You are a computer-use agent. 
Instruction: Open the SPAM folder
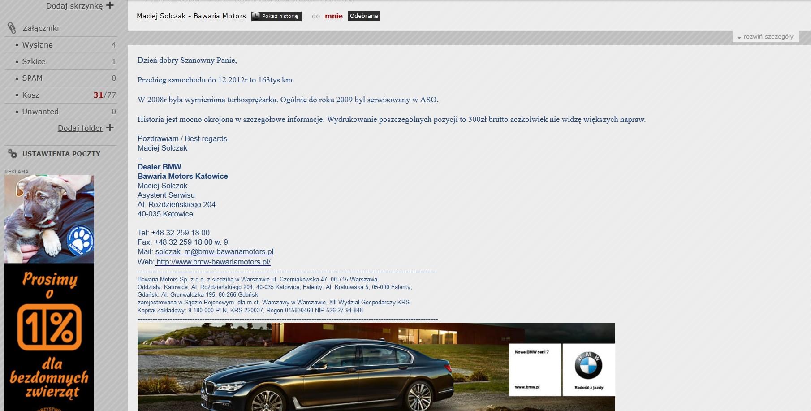point(32,78)
